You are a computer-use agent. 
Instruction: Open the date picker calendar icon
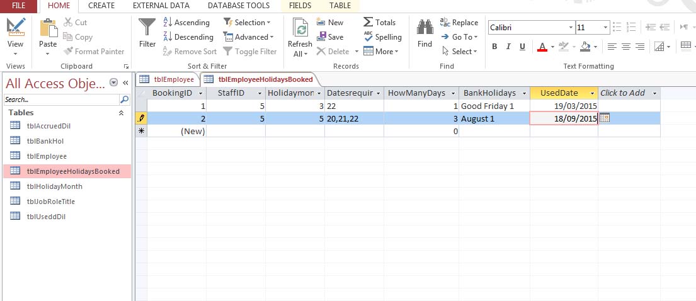605,118
